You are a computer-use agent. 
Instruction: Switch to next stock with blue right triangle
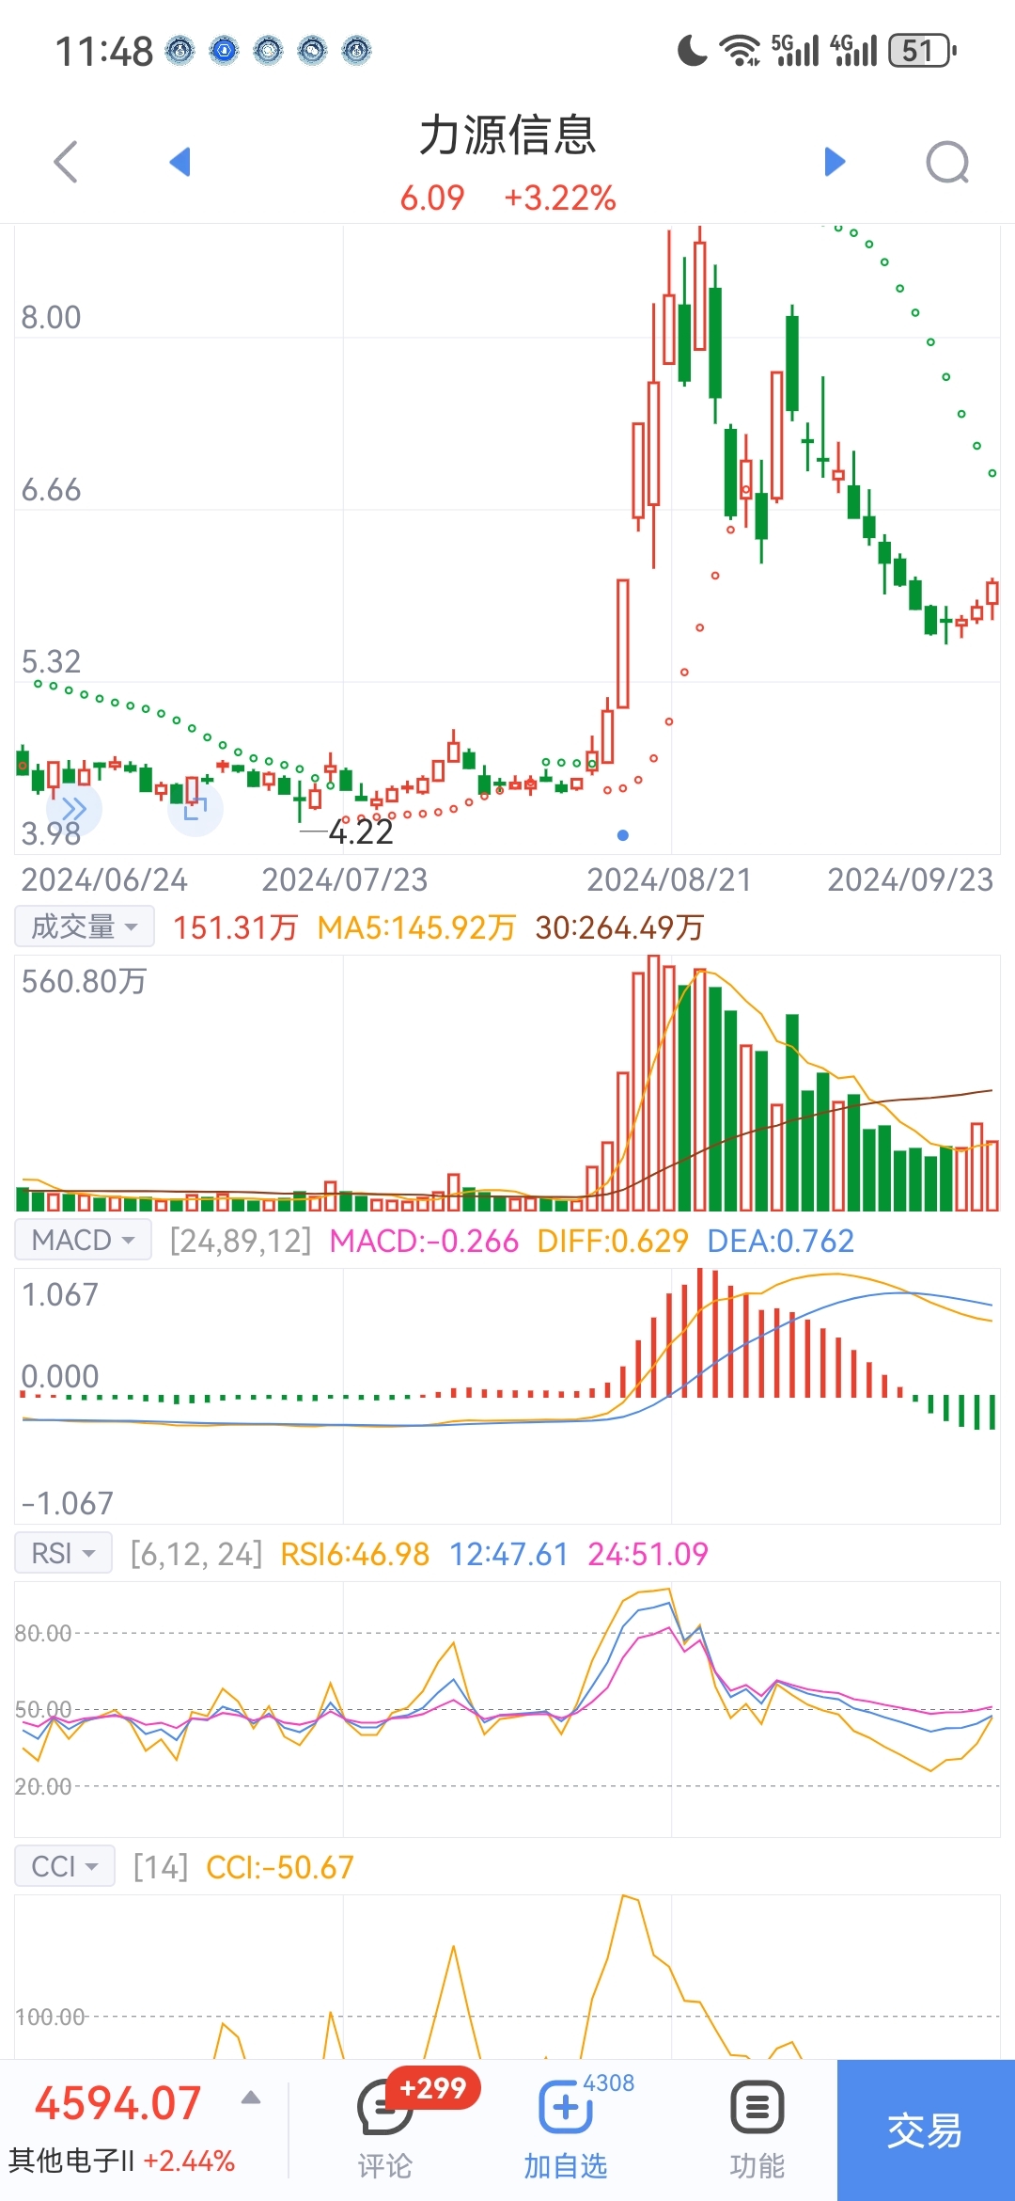(x=835, y=162)
